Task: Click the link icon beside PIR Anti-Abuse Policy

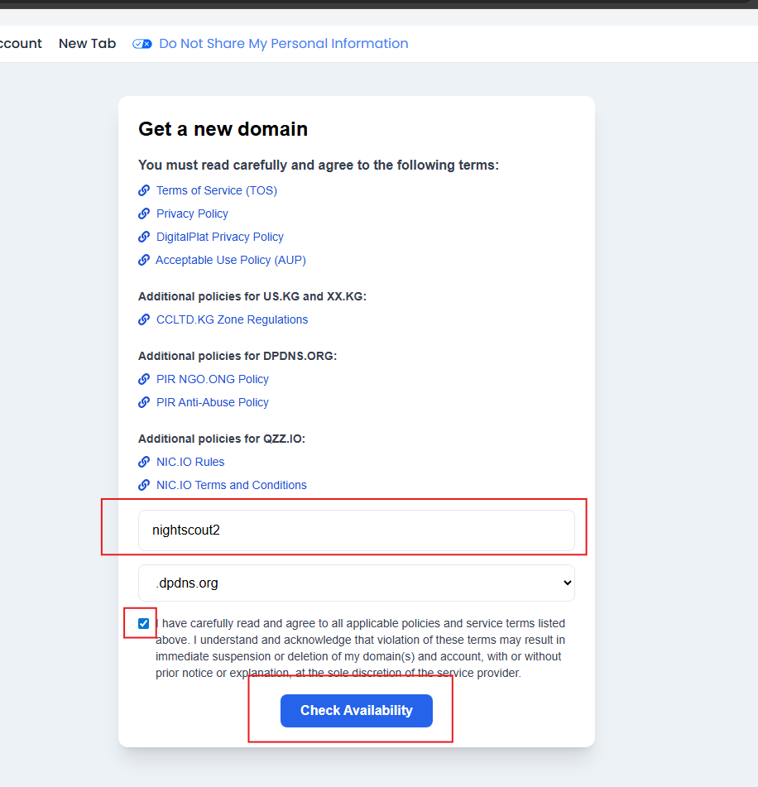Action: click(144, 402)
